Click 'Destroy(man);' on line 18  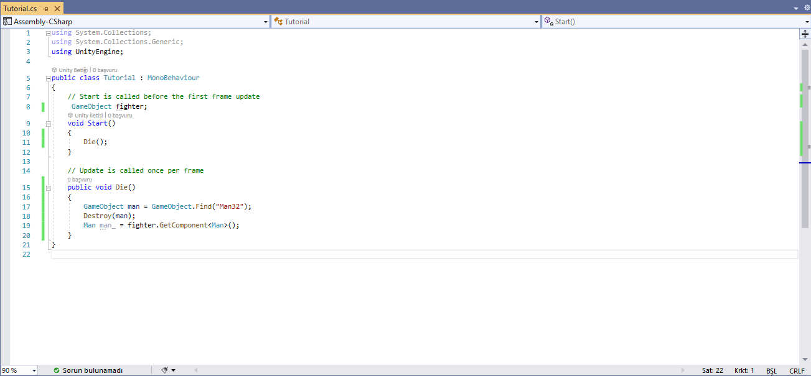pyautogui.click(x=110, y=216)
